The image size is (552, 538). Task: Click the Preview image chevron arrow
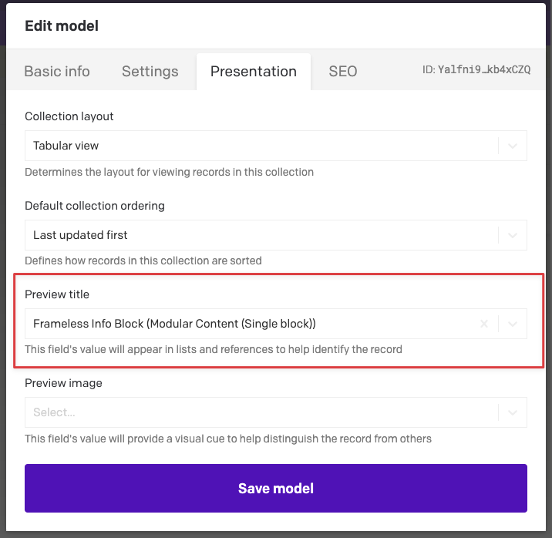[513, 412]
